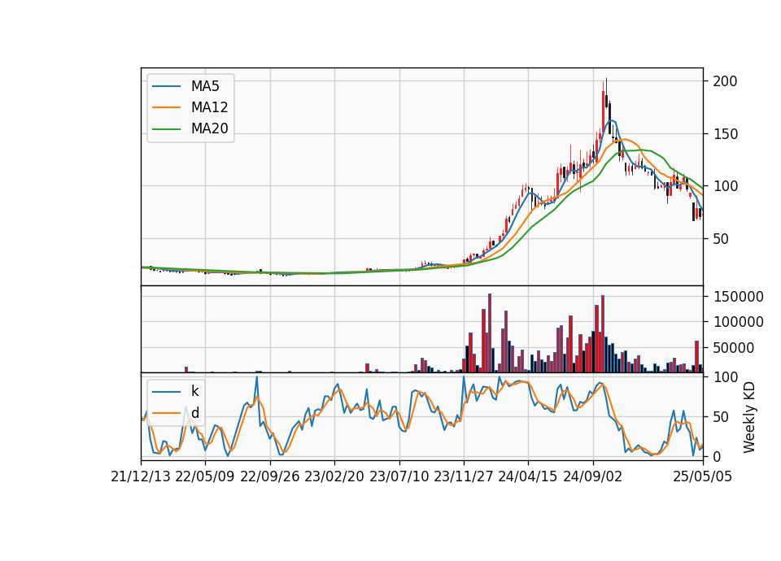Screen dimensions: 781x561
Task: Click the MA12 legend label
Action: 209,107
